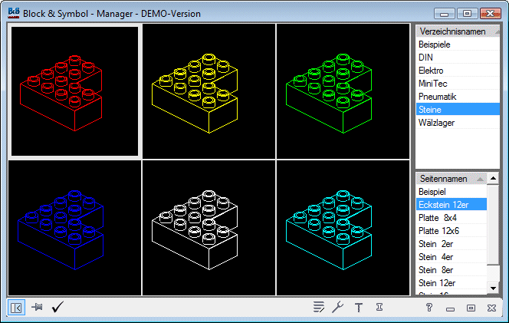
Task: Click the checkmark confirm icon
Action: [x=57, y=307]
